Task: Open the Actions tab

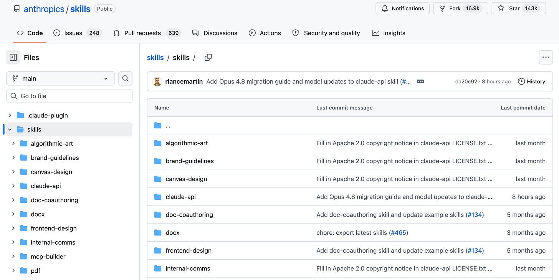Action: [x=265, y=33]
